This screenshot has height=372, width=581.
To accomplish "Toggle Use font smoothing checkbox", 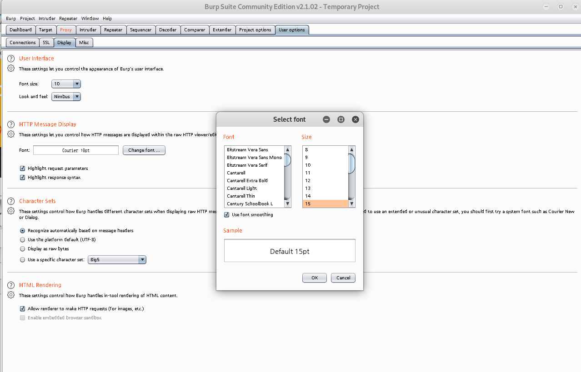I will (x=227, y=215).
